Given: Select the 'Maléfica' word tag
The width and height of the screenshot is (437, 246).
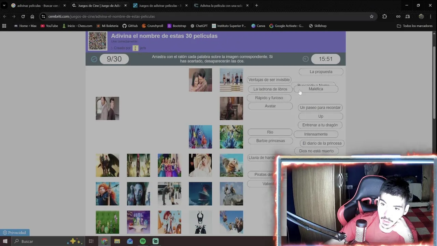Looking at the screenshot, I should point(316,89).
